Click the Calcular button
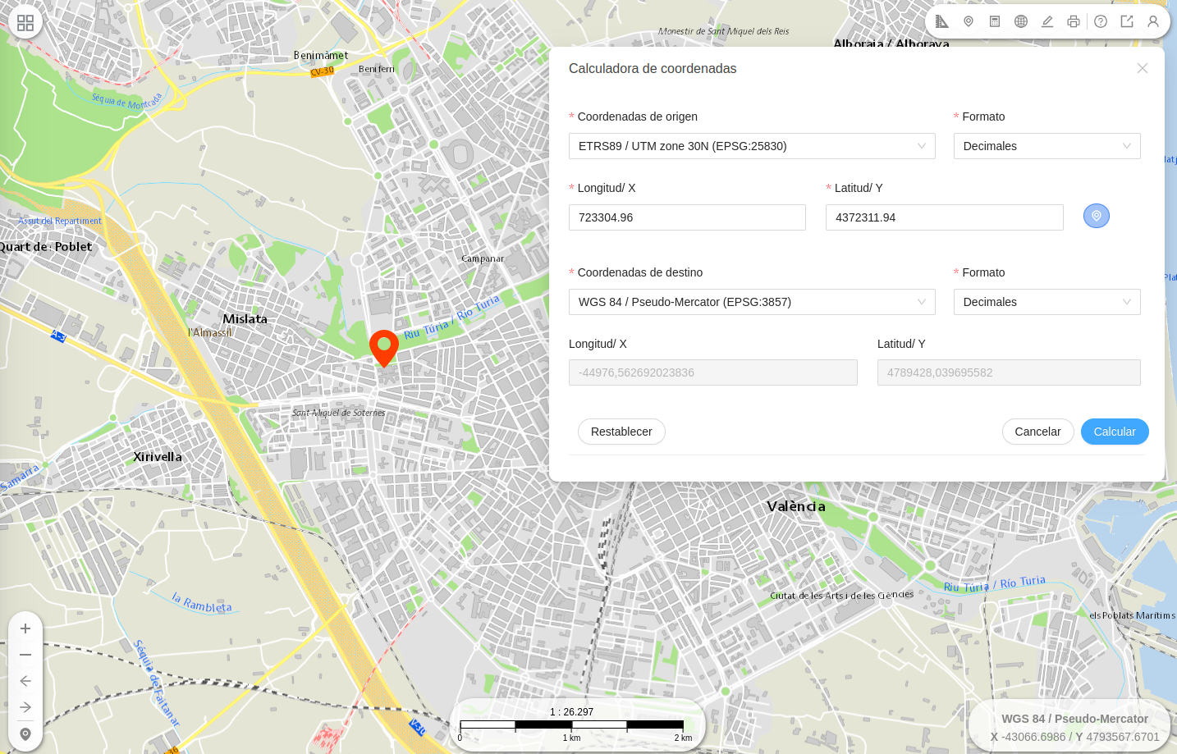Viewport: 1177px width, 754px height. pos(1115,432)
